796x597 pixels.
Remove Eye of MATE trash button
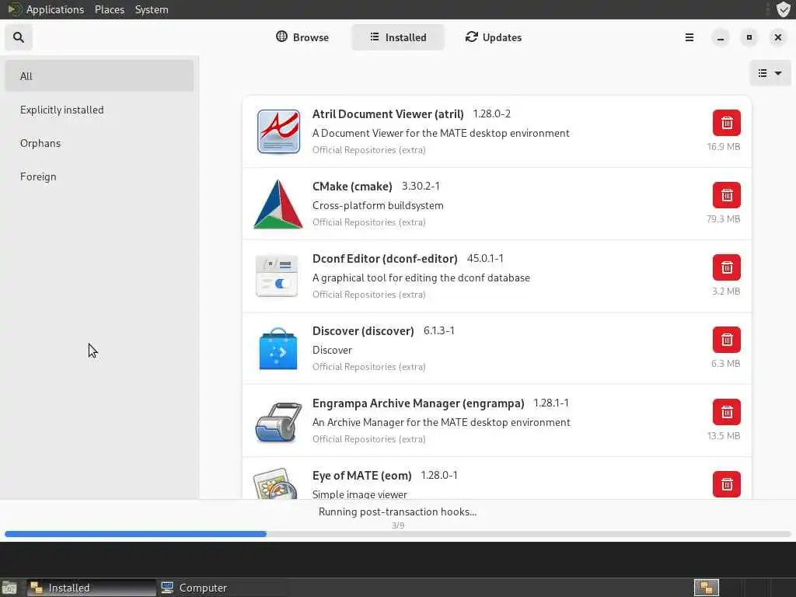(x=727, y=484)
